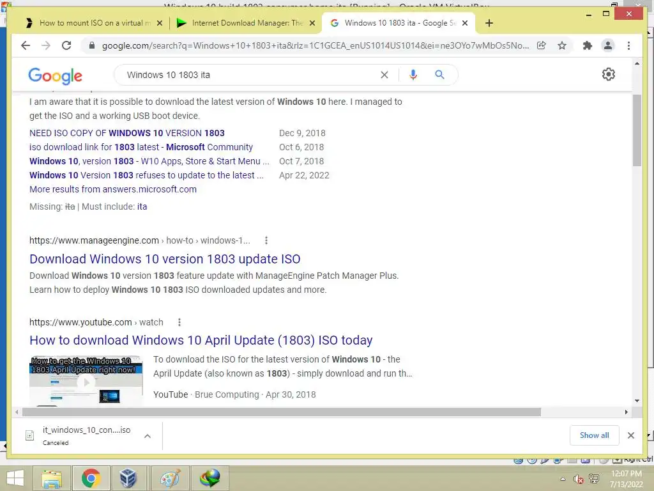Open 'Windows 10, version 1803 - W10 Apps' link
Viewport: 654px width, 491px height.
(x=149, y=161)
